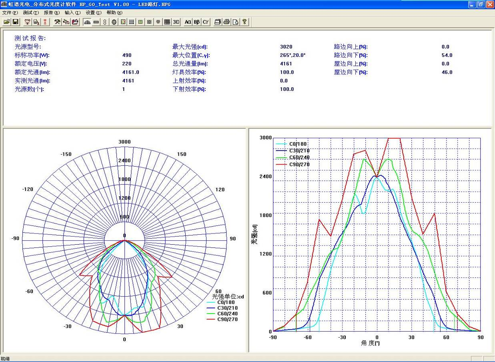The image size is (495, 362).
Task: Open the 帮助 (Help) menu
Action: tap(114, 12)
